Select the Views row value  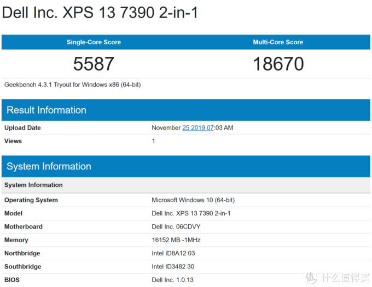click(x=154, y=141)
